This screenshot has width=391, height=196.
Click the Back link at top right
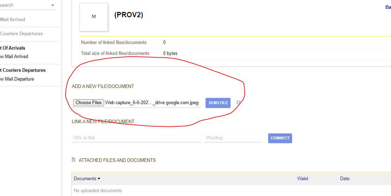point(388,7)
